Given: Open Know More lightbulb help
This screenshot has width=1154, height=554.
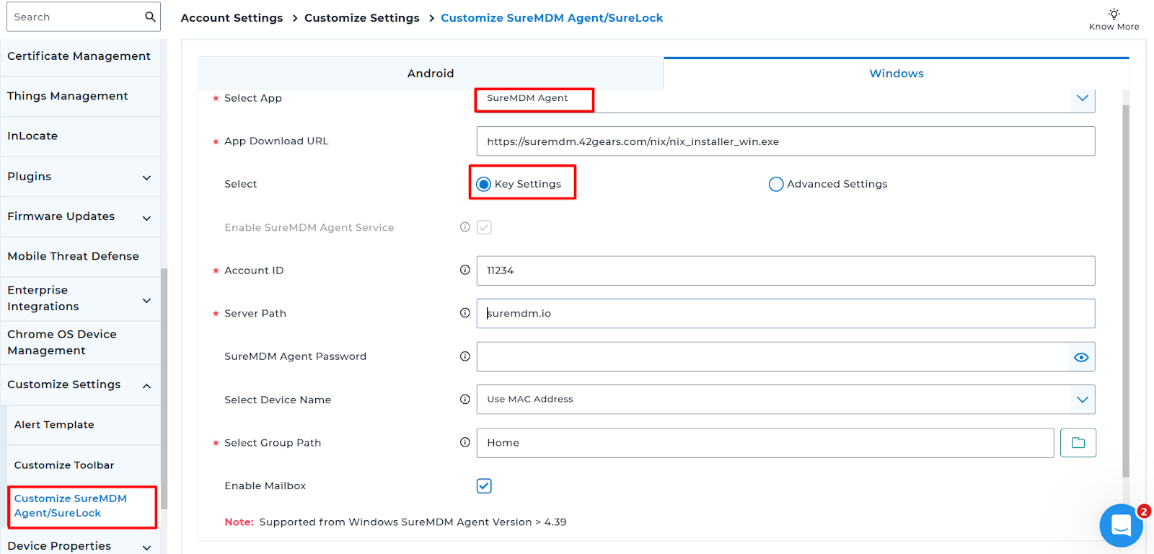Looking at the screenshot, I should (1114, 19).
